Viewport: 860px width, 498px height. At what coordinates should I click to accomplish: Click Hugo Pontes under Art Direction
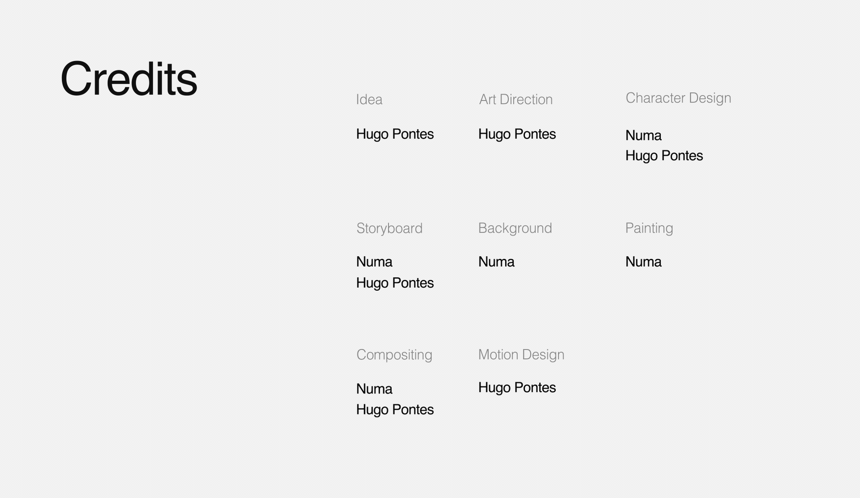point(517,134)
